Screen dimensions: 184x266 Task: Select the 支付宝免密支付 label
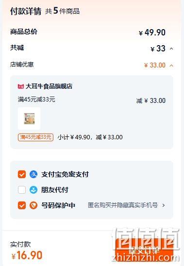click(65, 174)
